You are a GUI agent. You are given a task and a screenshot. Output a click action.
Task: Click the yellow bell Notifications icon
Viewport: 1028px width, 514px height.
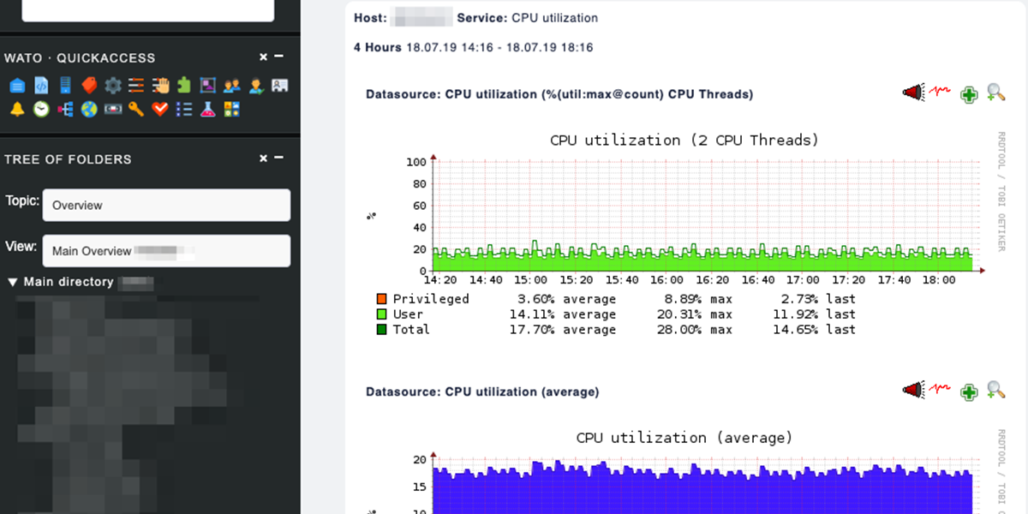[x=16, y=109]
